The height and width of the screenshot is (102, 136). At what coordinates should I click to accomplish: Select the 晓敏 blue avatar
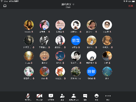tap(91, 72)
